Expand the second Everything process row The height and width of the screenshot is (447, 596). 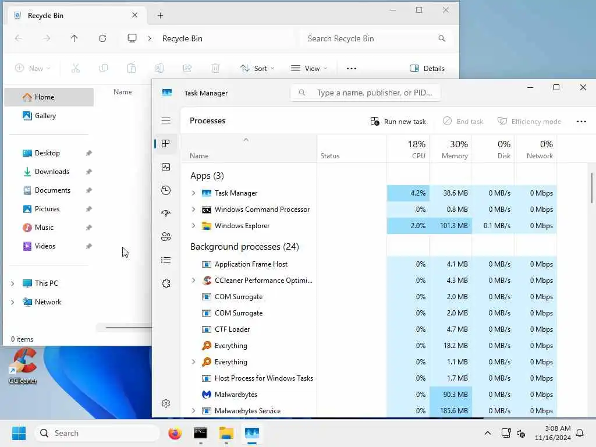193,362
